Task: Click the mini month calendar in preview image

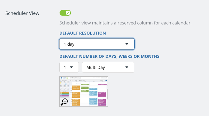Action: click(65, 85)
